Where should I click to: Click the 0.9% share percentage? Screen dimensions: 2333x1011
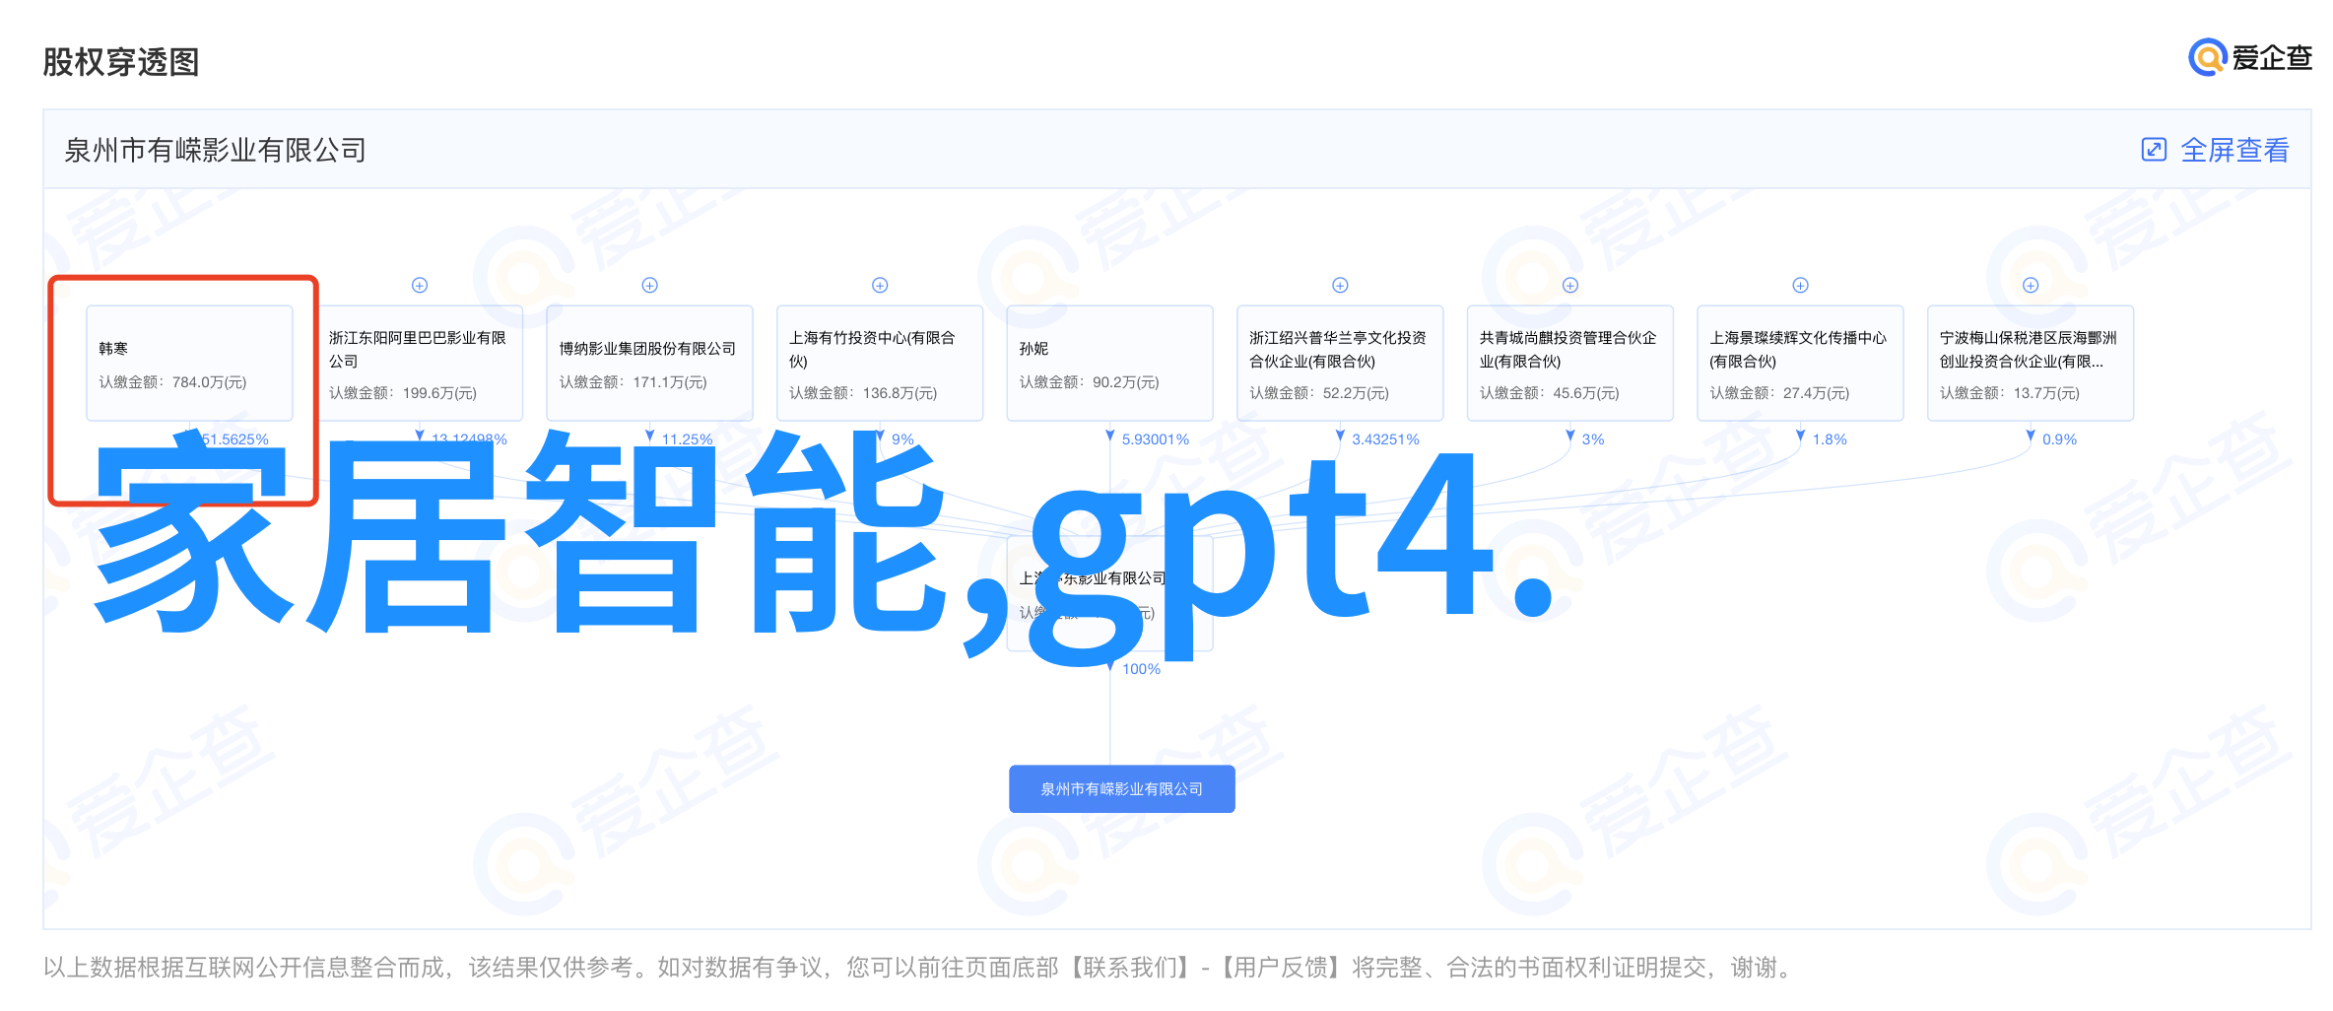click(2059, 439)
